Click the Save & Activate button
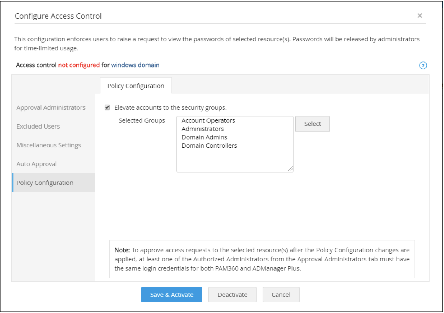This screenshot has height=313, width=444. click(x=172, y=294)
